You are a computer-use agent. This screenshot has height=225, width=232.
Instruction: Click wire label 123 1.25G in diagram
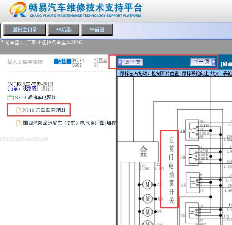pos(144,167)
